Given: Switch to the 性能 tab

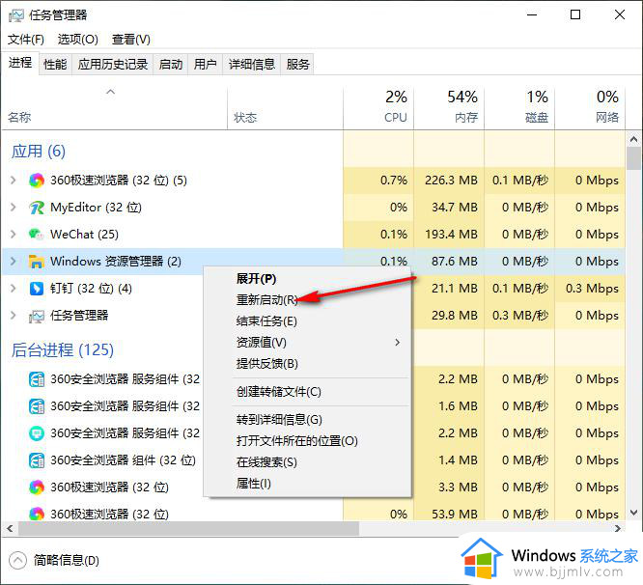Looking at the screenshot, I should [x=55, y=65].
